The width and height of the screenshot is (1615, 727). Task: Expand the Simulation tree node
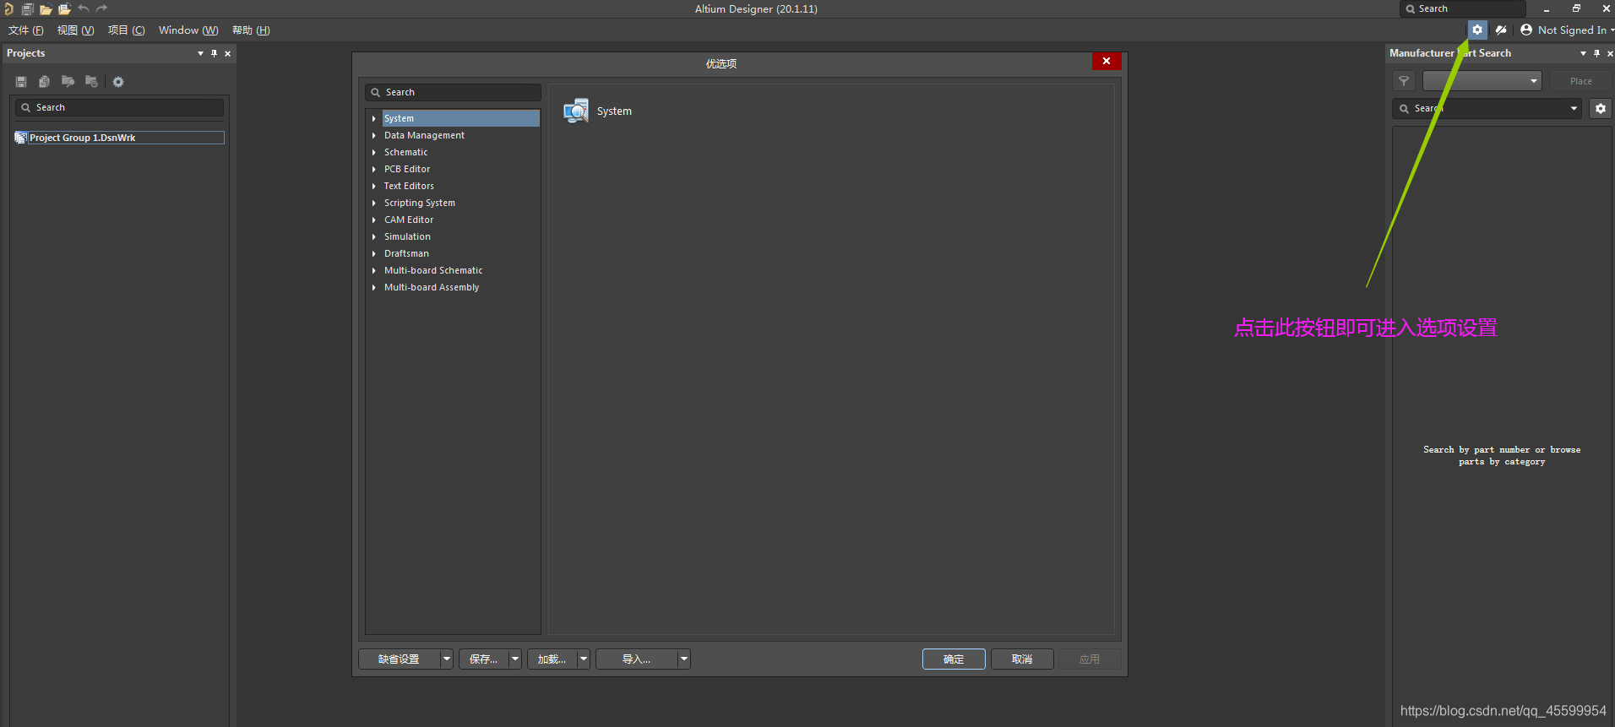coord(374,237)
